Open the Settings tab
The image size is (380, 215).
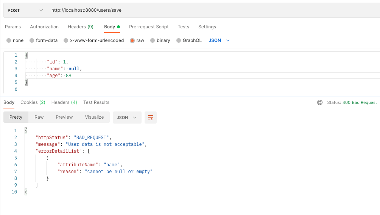tap(207, 27)
